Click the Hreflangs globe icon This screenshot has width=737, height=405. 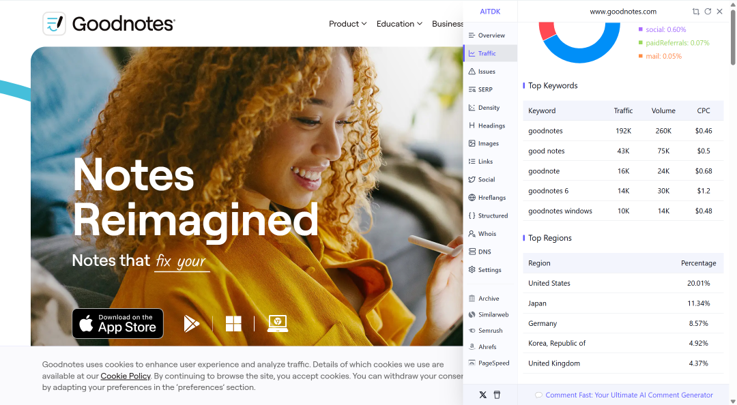(x=472, y=197)
